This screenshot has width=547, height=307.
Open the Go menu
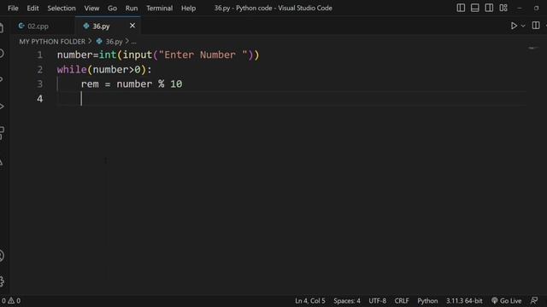click(112, 8)
